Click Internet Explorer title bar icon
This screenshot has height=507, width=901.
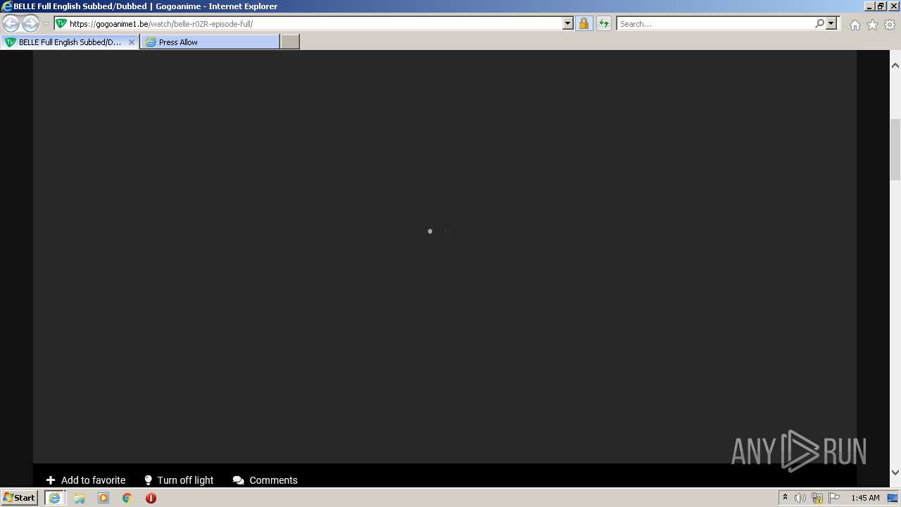tap(7, 6)
